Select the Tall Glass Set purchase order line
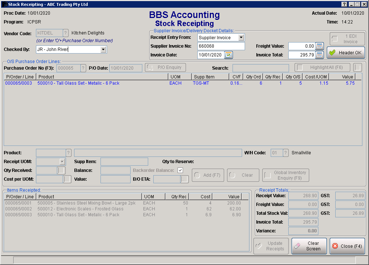The image size is (369, 265). [78, 83]
